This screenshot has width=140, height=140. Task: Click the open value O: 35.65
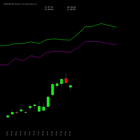[49, 10]
